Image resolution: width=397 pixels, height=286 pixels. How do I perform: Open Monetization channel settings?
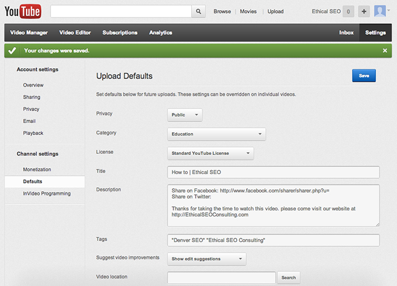point(37,170)
